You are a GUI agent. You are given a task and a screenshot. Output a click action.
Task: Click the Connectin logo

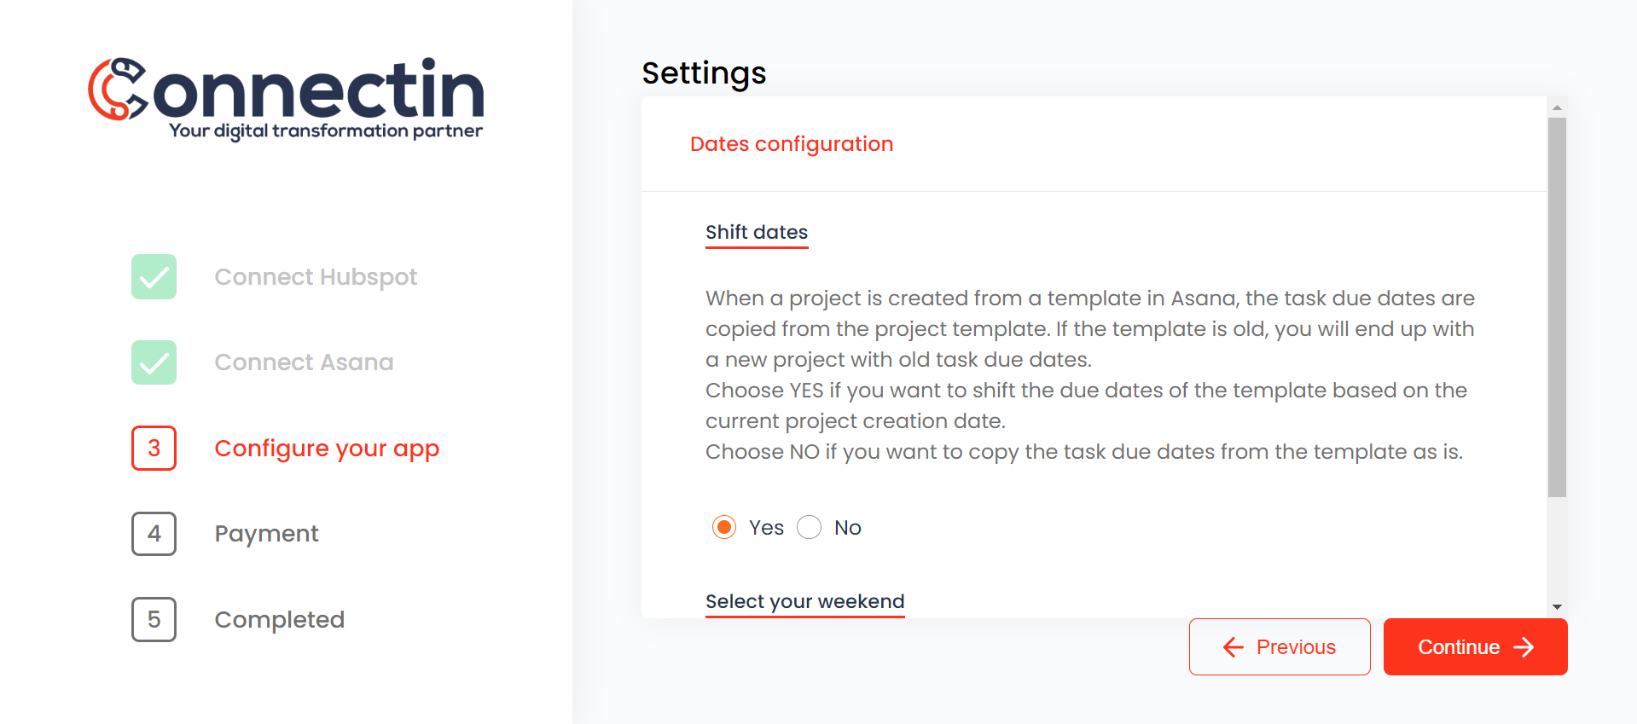coord(286,99)
